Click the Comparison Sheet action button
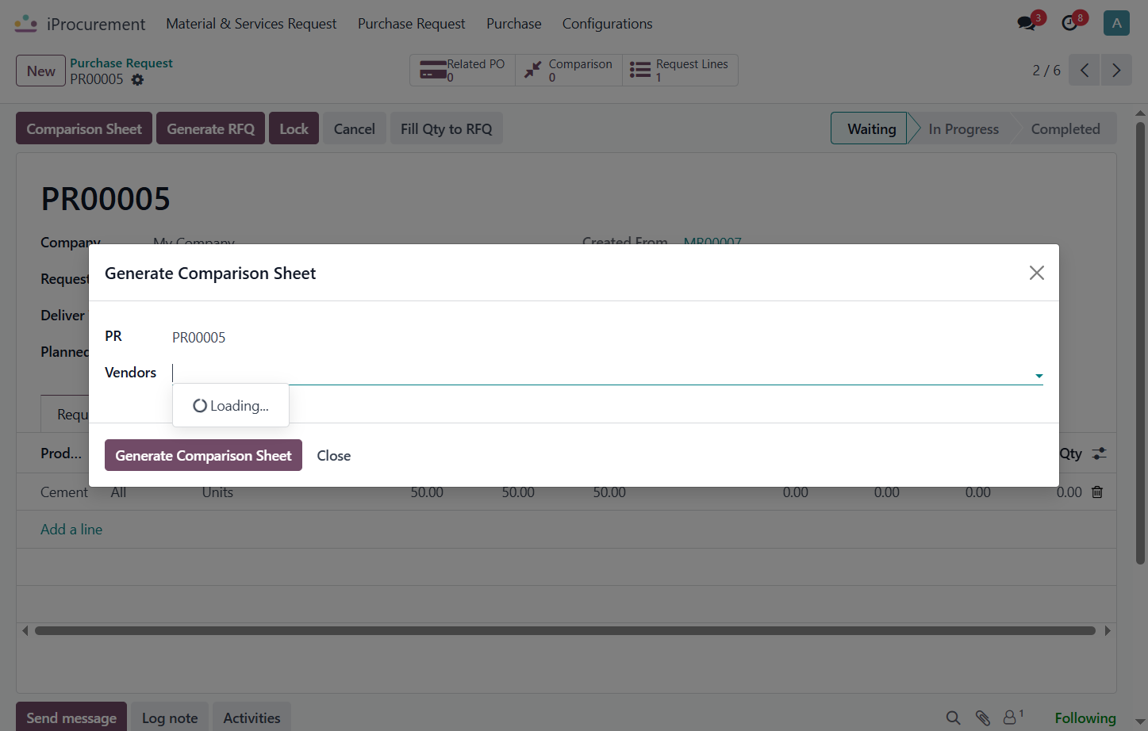This screenshot has width=1148, height=731. click(84, 128)
